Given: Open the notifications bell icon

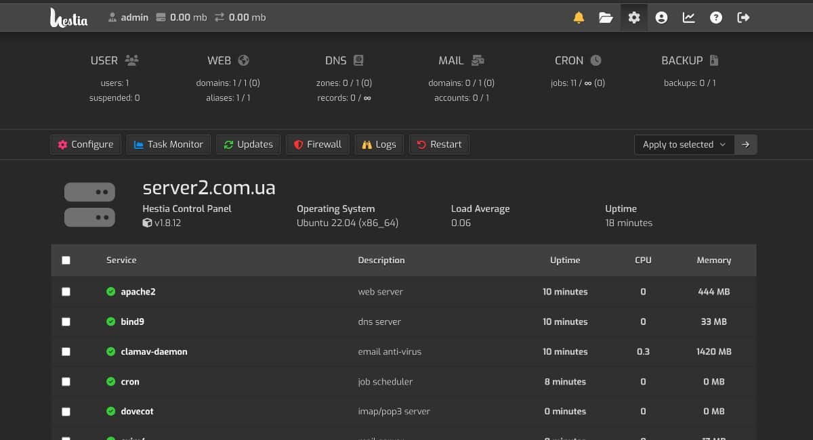Looking at the screenshot, I should tap(579, 18).
